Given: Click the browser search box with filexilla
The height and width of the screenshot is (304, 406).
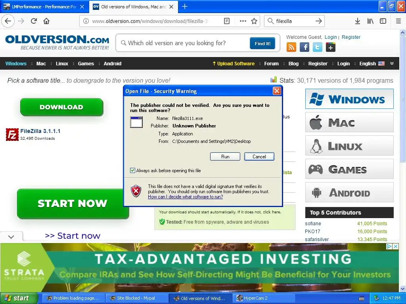Looking at the screenshot, I should point(294,21).
